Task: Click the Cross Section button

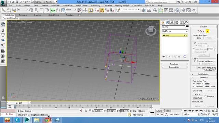Action: 197,101
